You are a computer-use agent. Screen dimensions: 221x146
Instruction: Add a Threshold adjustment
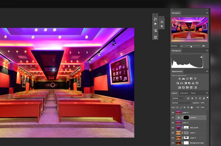(x=187, y=88)
